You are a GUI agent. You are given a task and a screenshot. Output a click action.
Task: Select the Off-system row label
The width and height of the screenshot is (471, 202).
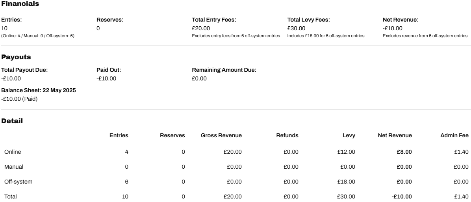pos(19,182)
